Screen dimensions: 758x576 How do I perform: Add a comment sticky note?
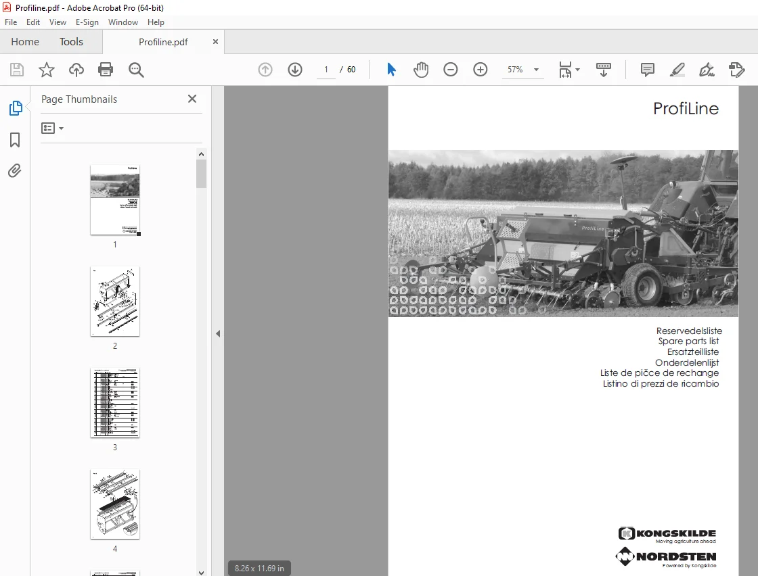647,70
